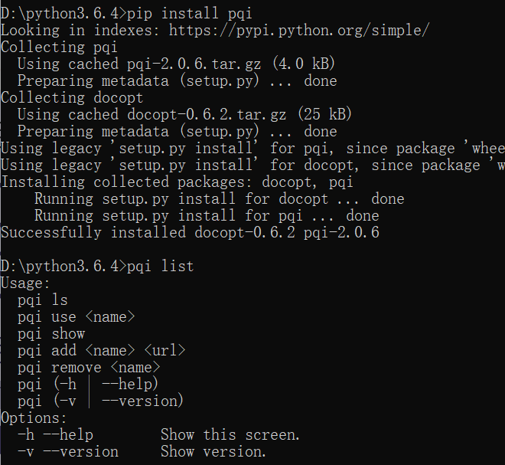505x465 pixels.
Task: Click 'Collecting docopt' line
Action: pos(72,98)
